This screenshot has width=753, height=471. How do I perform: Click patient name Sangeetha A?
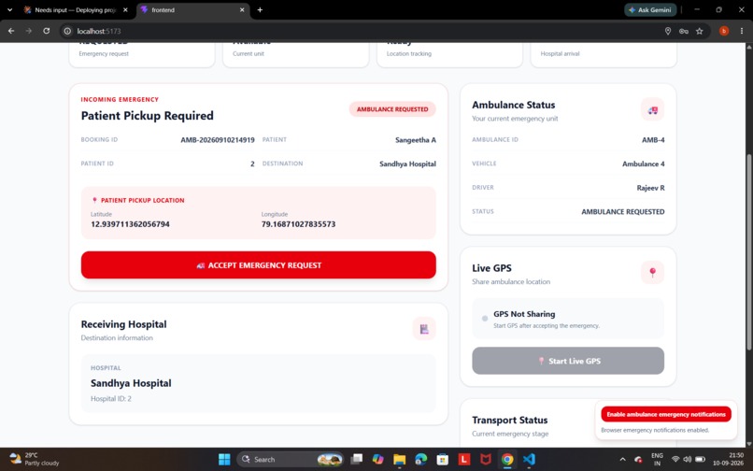[x=416, y=140]
